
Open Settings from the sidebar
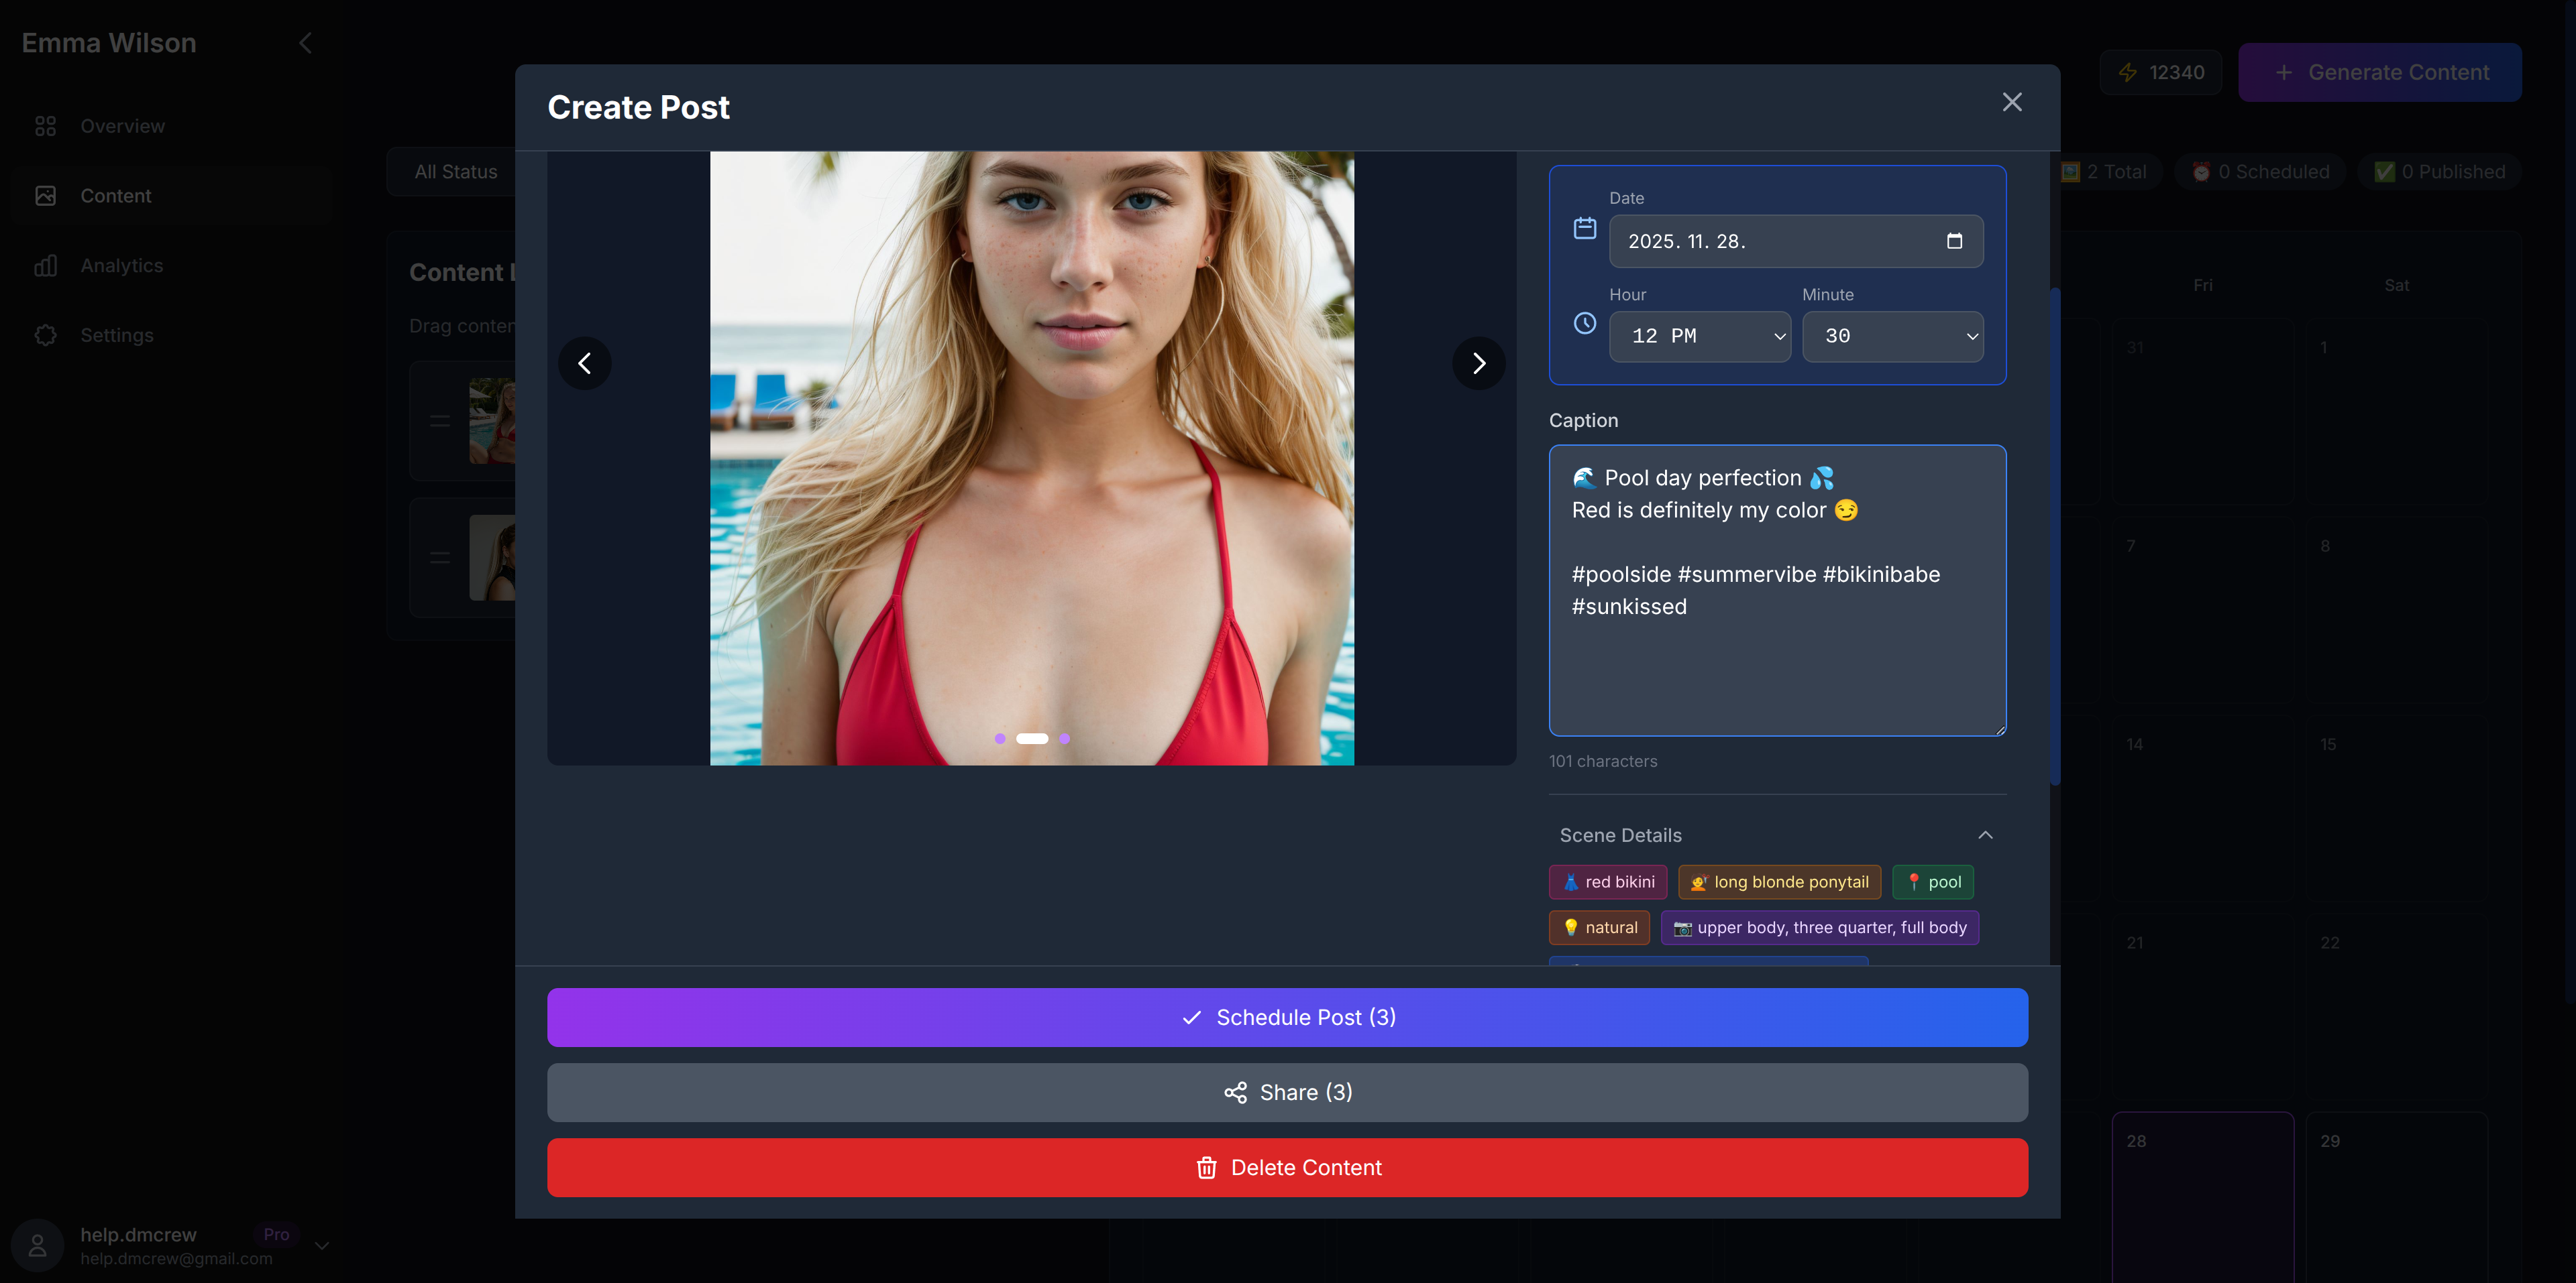117,334
